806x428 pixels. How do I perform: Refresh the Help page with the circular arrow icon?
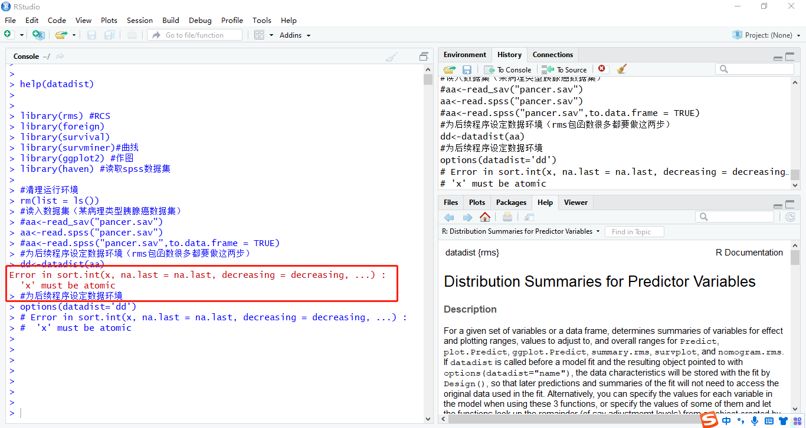click(790, 217)
